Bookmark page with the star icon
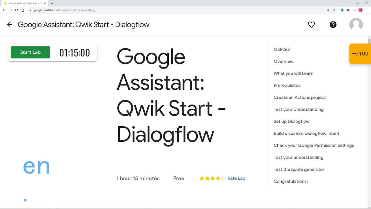The image size is (371, 209). [x=334, y=10]
